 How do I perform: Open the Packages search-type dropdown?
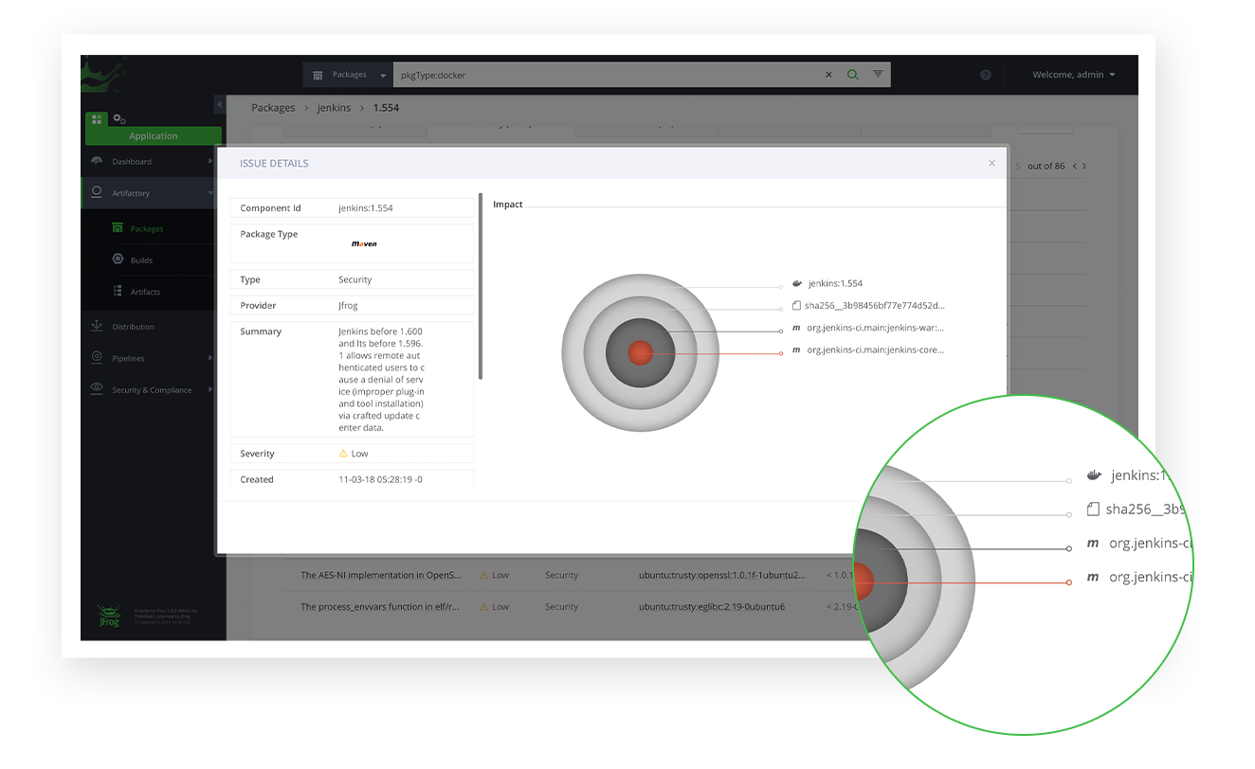pos(348,75)
